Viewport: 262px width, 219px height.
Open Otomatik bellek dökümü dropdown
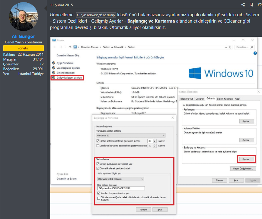click(121, 179)
